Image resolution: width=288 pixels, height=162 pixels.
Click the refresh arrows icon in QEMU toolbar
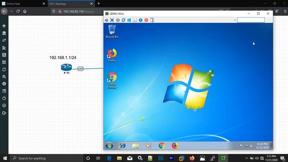point(123,20)
